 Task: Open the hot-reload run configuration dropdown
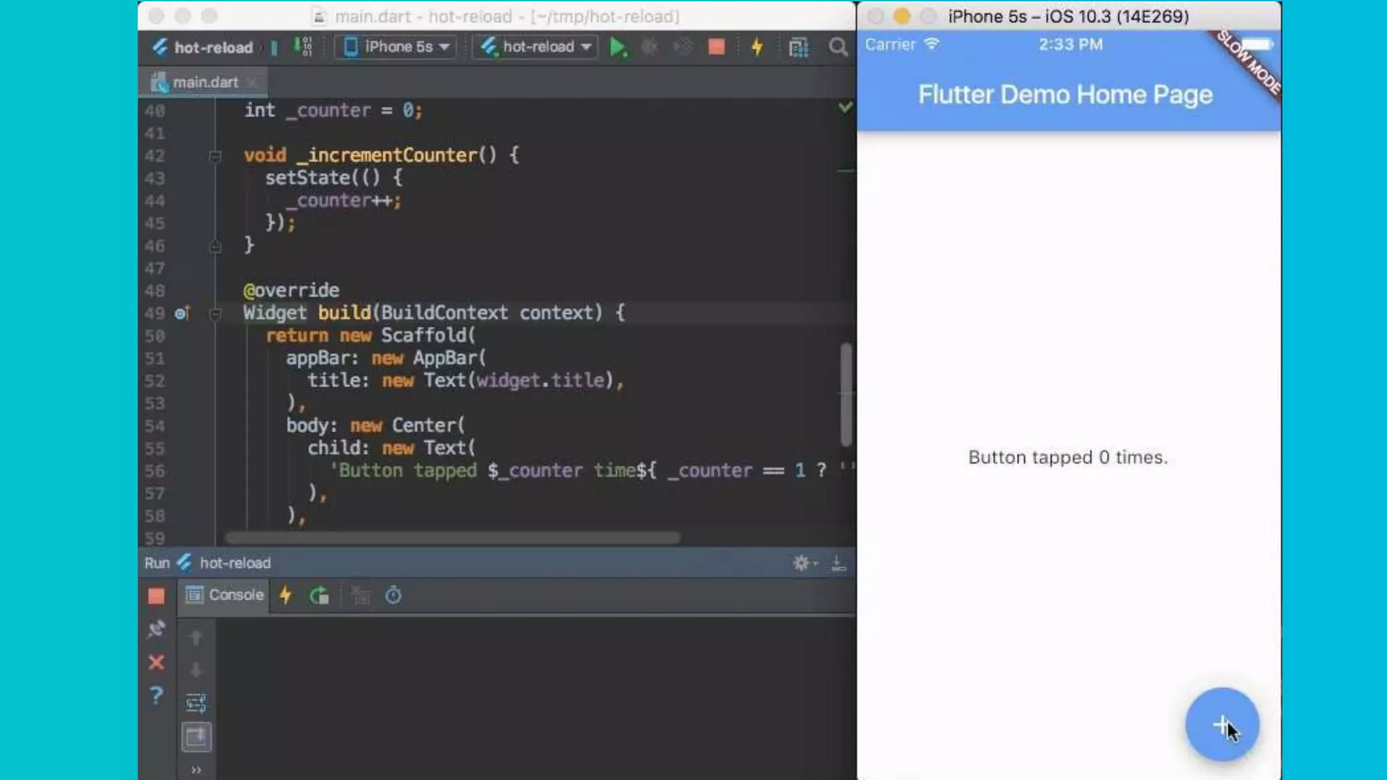click(537, 47)
